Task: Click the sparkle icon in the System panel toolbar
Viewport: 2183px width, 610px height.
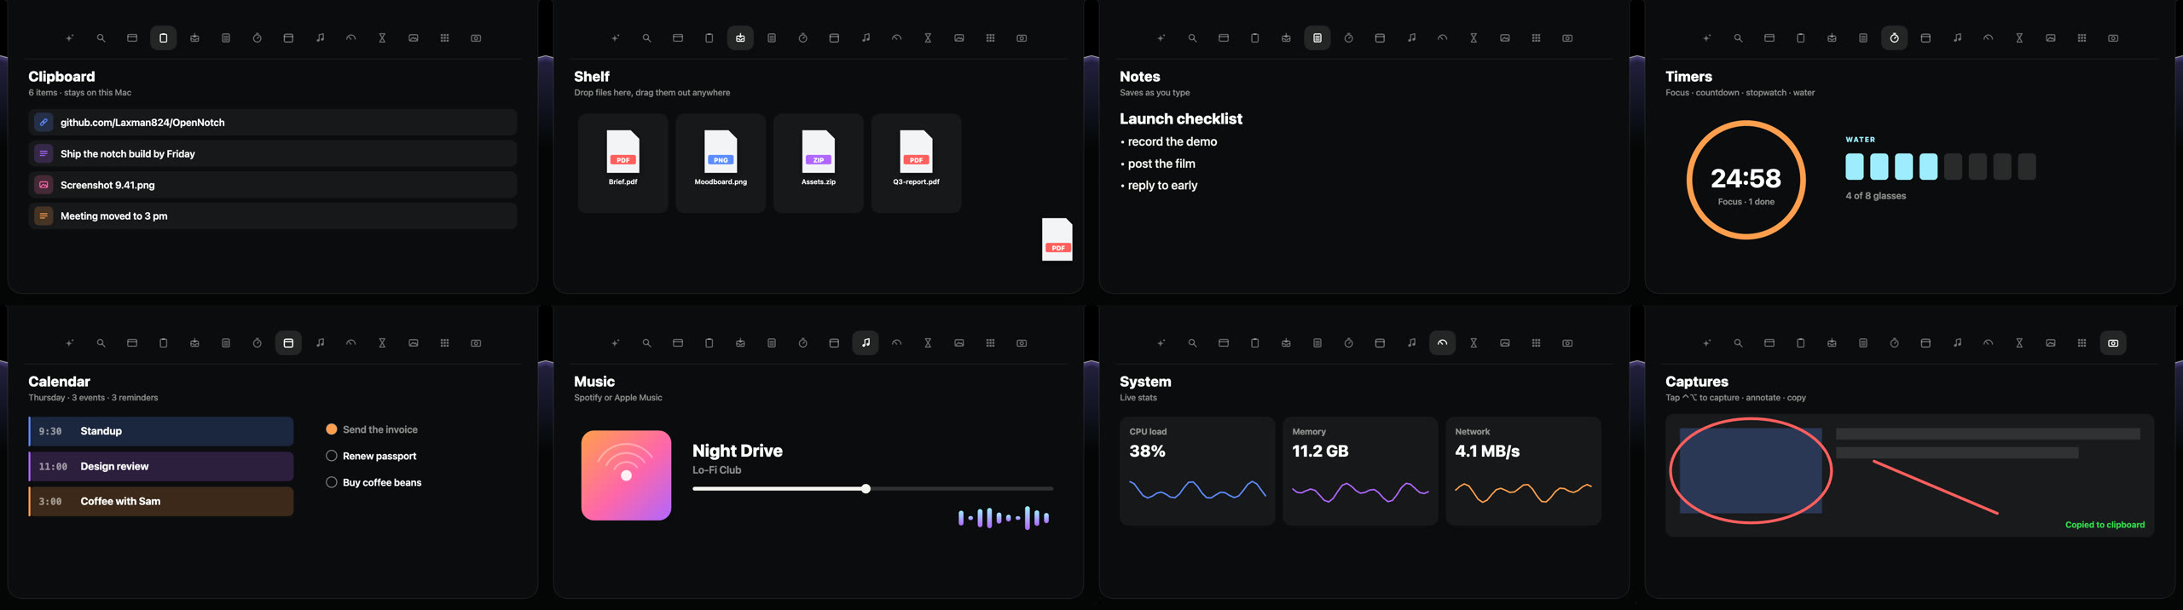Action: (x=1161, y=343)
